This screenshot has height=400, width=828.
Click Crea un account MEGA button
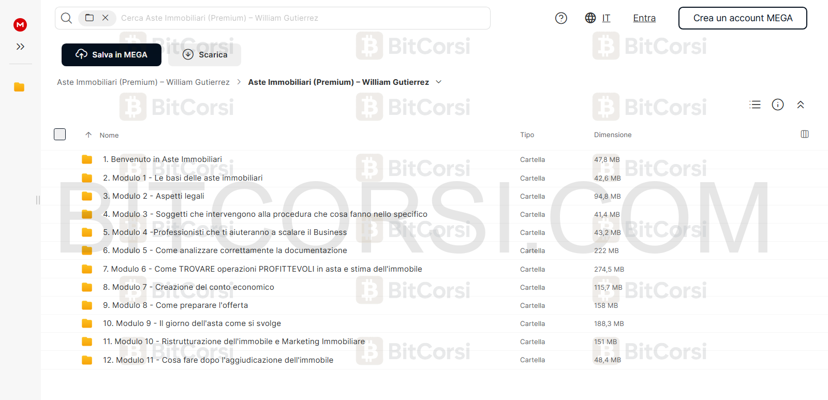tap(743, 18)
